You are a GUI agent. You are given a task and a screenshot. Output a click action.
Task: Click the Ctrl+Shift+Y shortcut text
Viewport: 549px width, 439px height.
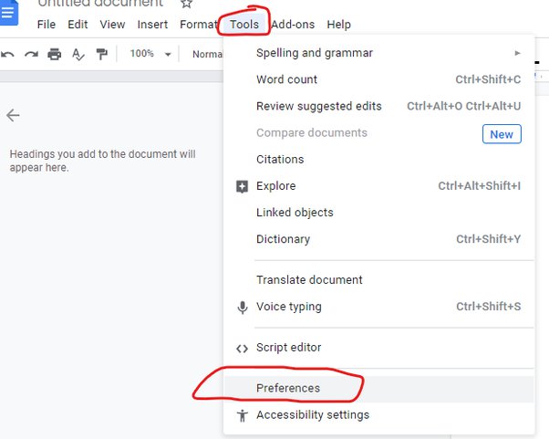[489, 239]
